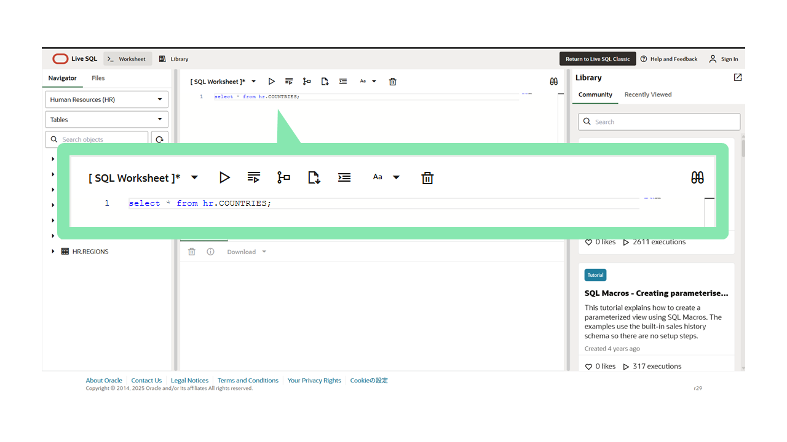The image size is (787, 442).
Task: Open Your Privacy Rights link
Action: 314,381
